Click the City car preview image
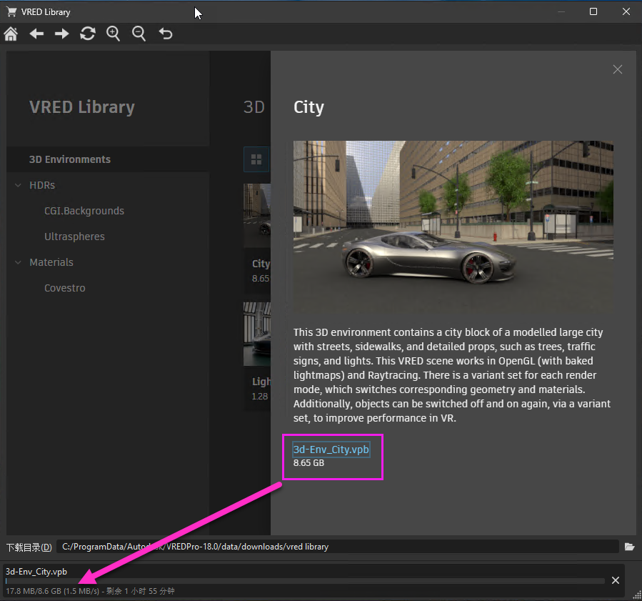 (453, 227)
